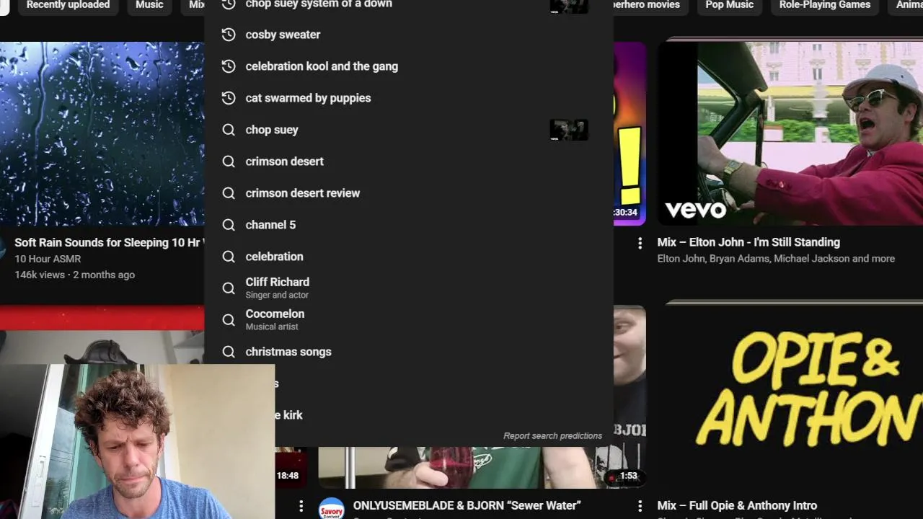Click the search icon beside 'Cliff Richard'

229,288
